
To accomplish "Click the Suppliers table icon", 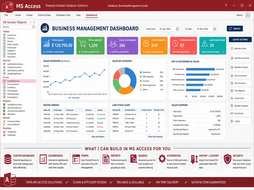I will pyautogui.click(x=4, y=51).
